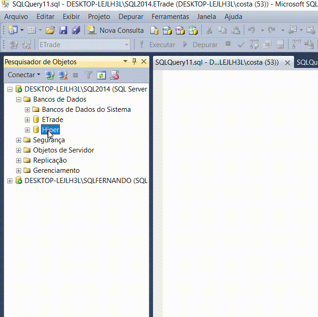
Task: Expand the DESKTOP-LEJLH3L\SQLFERNANDO server node
Action: pos(10,181)
